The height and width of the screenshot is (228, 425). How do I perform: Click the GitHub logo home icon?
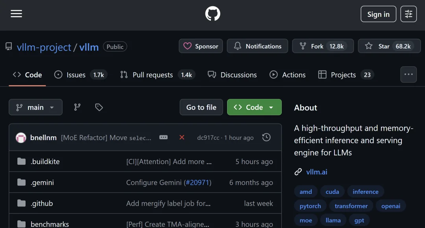pos(213,14)
